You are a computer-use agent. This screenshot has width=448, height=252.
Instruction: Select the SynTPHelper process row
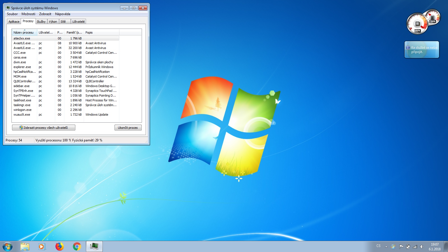pos(66,95)
